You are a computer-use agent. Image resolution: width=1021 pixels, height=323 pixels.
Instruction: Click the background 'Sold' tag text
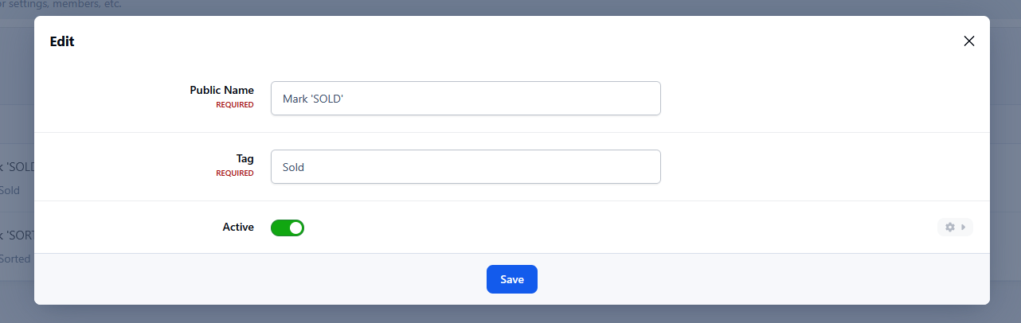tap(10, 191)
